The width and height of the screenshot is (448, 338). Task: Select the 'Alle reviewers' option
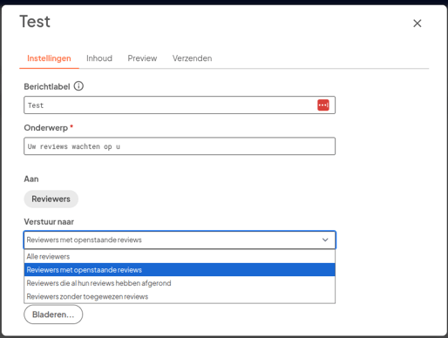coord(180,257)
